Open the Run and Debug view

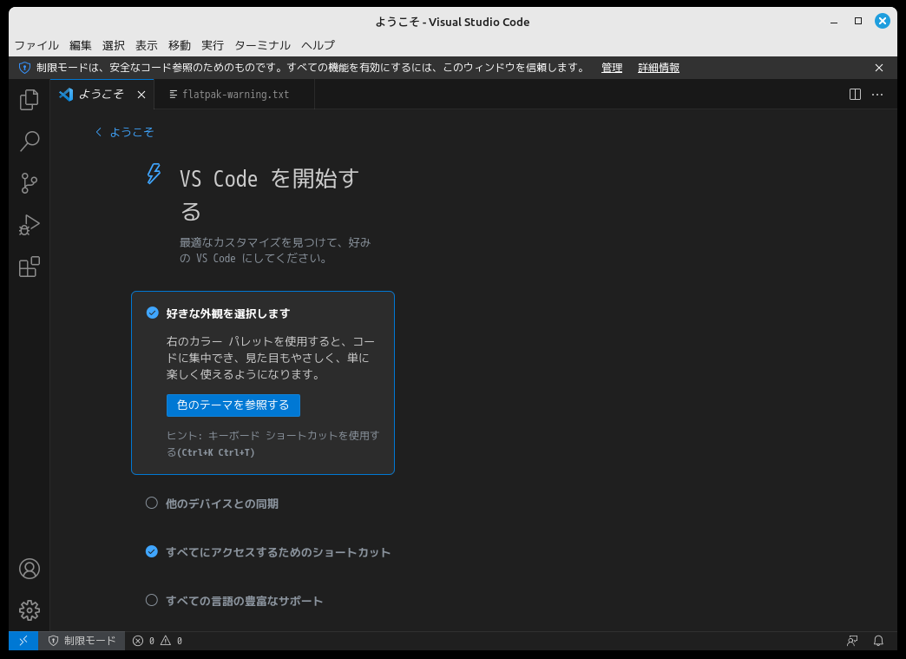point(29,225)
